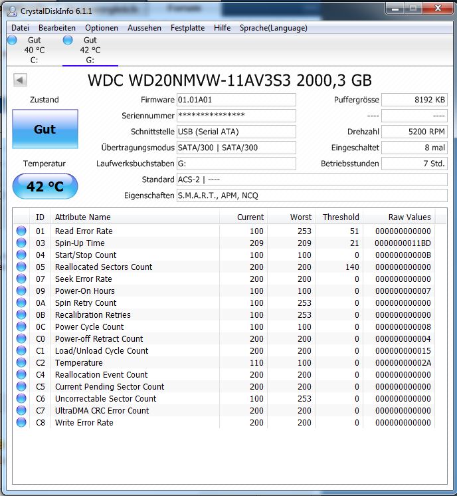Click status orb for Spin Retry Count
Image resolution: width=457 pixels, height=496 pixels.
pyautogui.click(x=21, y=303)
